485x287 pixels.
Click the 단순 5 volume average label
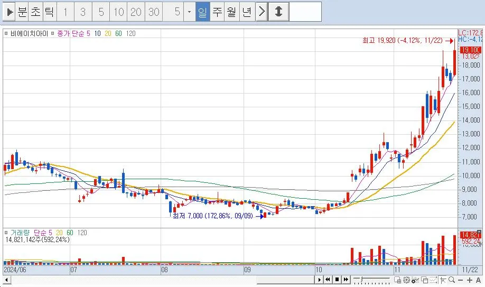(43, 233)
